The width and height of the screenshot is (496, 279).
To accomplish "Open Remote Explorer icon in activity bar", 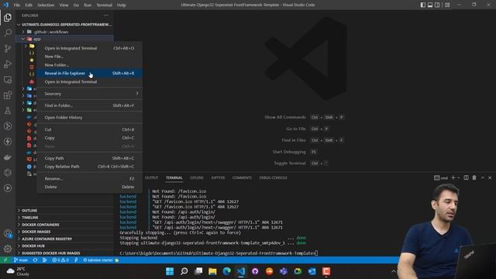I will pyautogui.click(x=8, y=79).
